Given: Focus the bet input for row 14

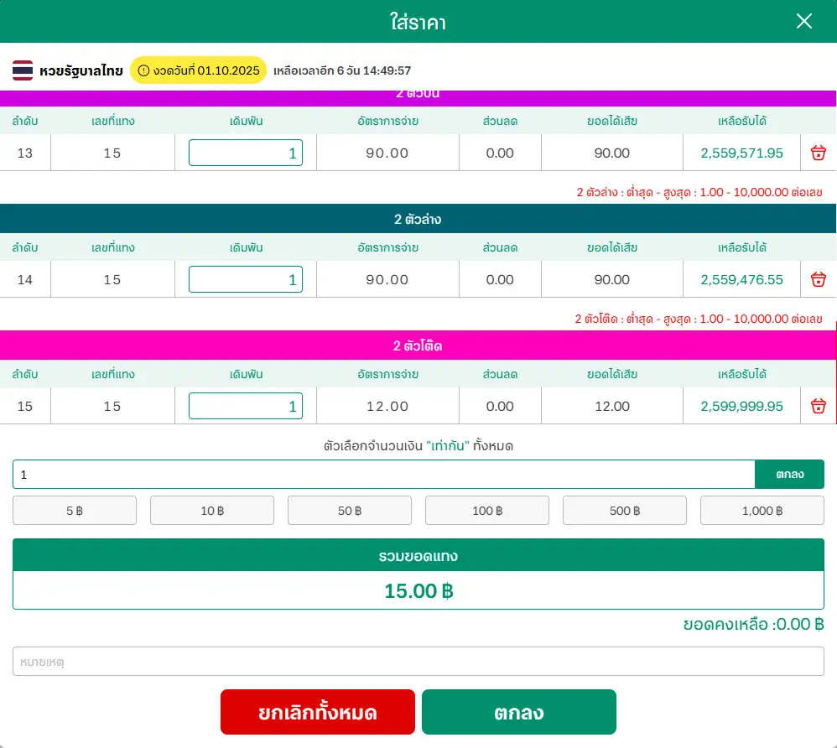Looking at the screenshot, I should [246, 279].
